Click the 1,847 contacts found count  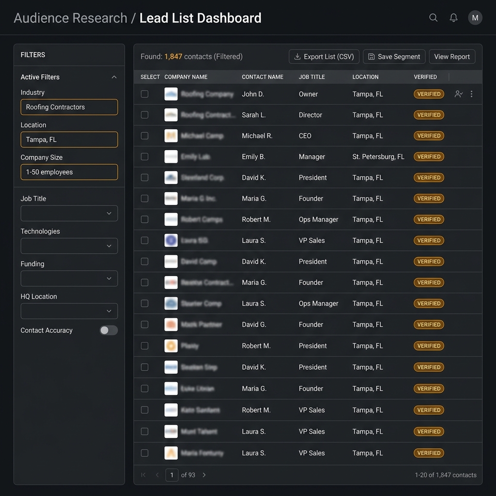point(173,57)
